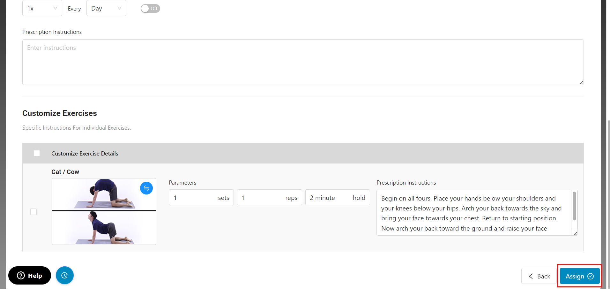Click the Enter instructions text area
This screenshot has height=289, width=610.
tap(303, 62)
